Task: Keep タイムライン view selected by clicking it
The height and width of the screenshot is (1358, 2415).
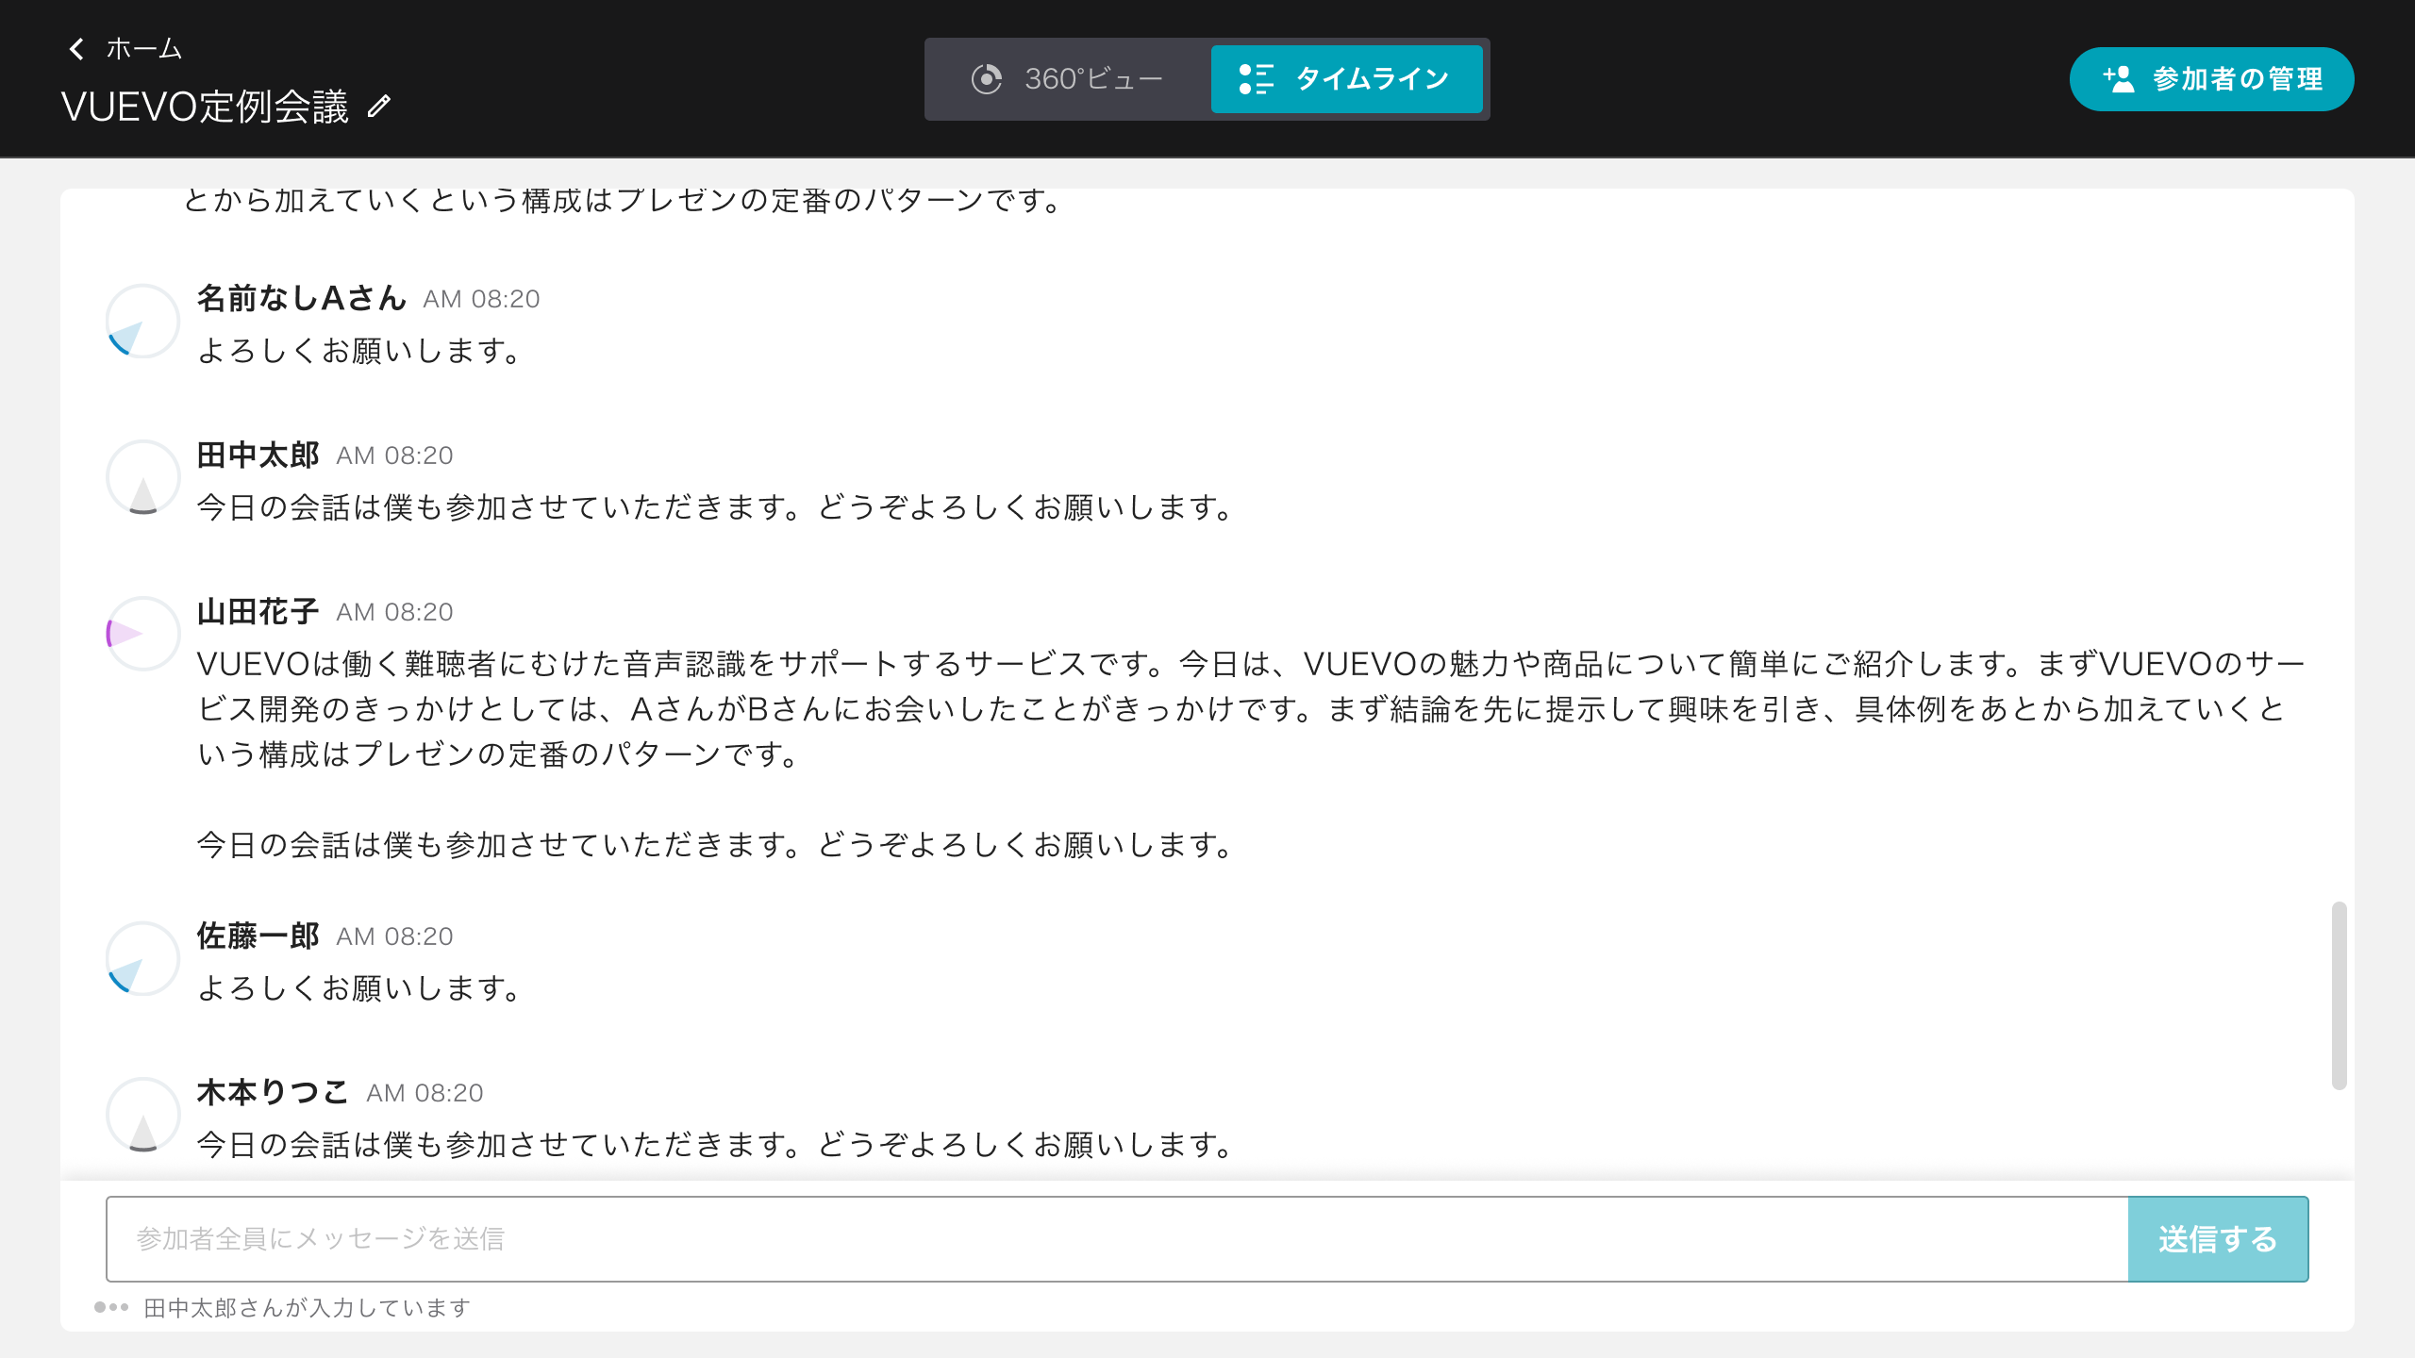Action: point(1347,79)
